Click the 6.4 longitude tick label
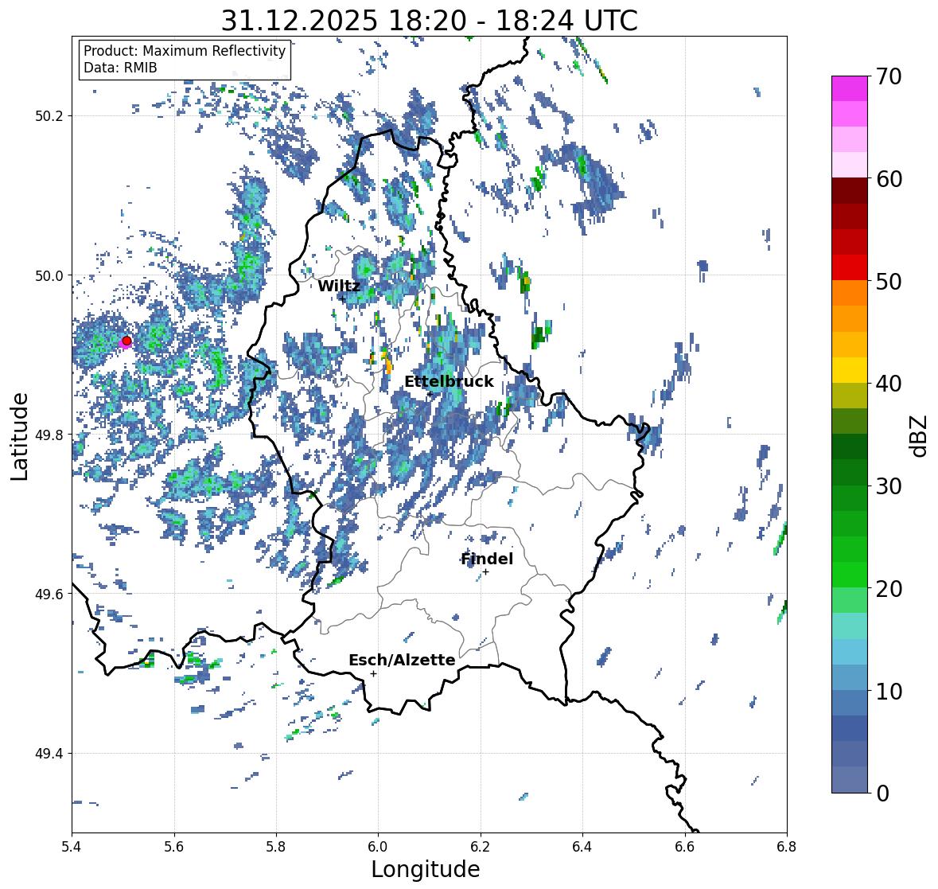 (582, 847)
